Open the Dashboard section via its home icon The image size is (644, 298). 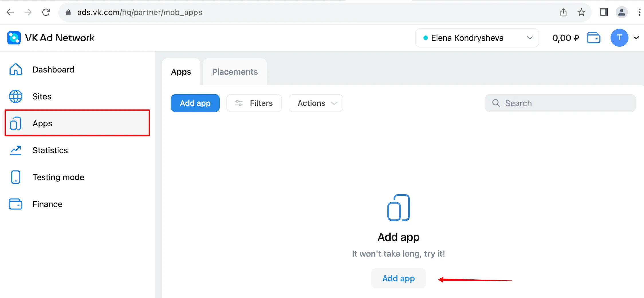click(x=15, y=69)
